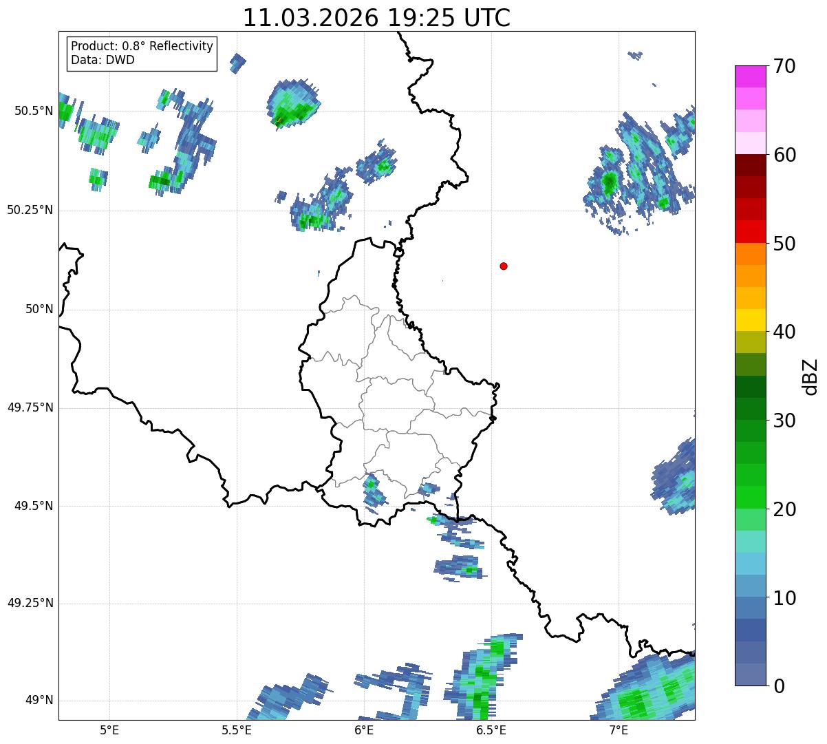Image resolution: width=827 pixels, height=744 pixels.
Task: Click the 50.5°N latitude label
Action: click(x=34, y=111)
